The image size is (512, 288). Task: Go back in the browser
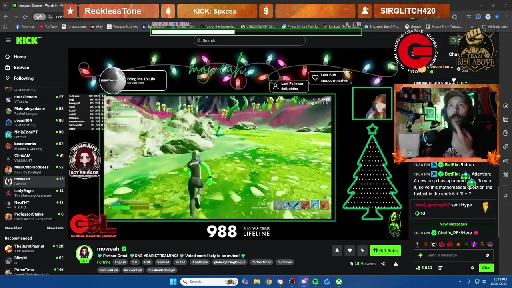[x=6, y=17]
